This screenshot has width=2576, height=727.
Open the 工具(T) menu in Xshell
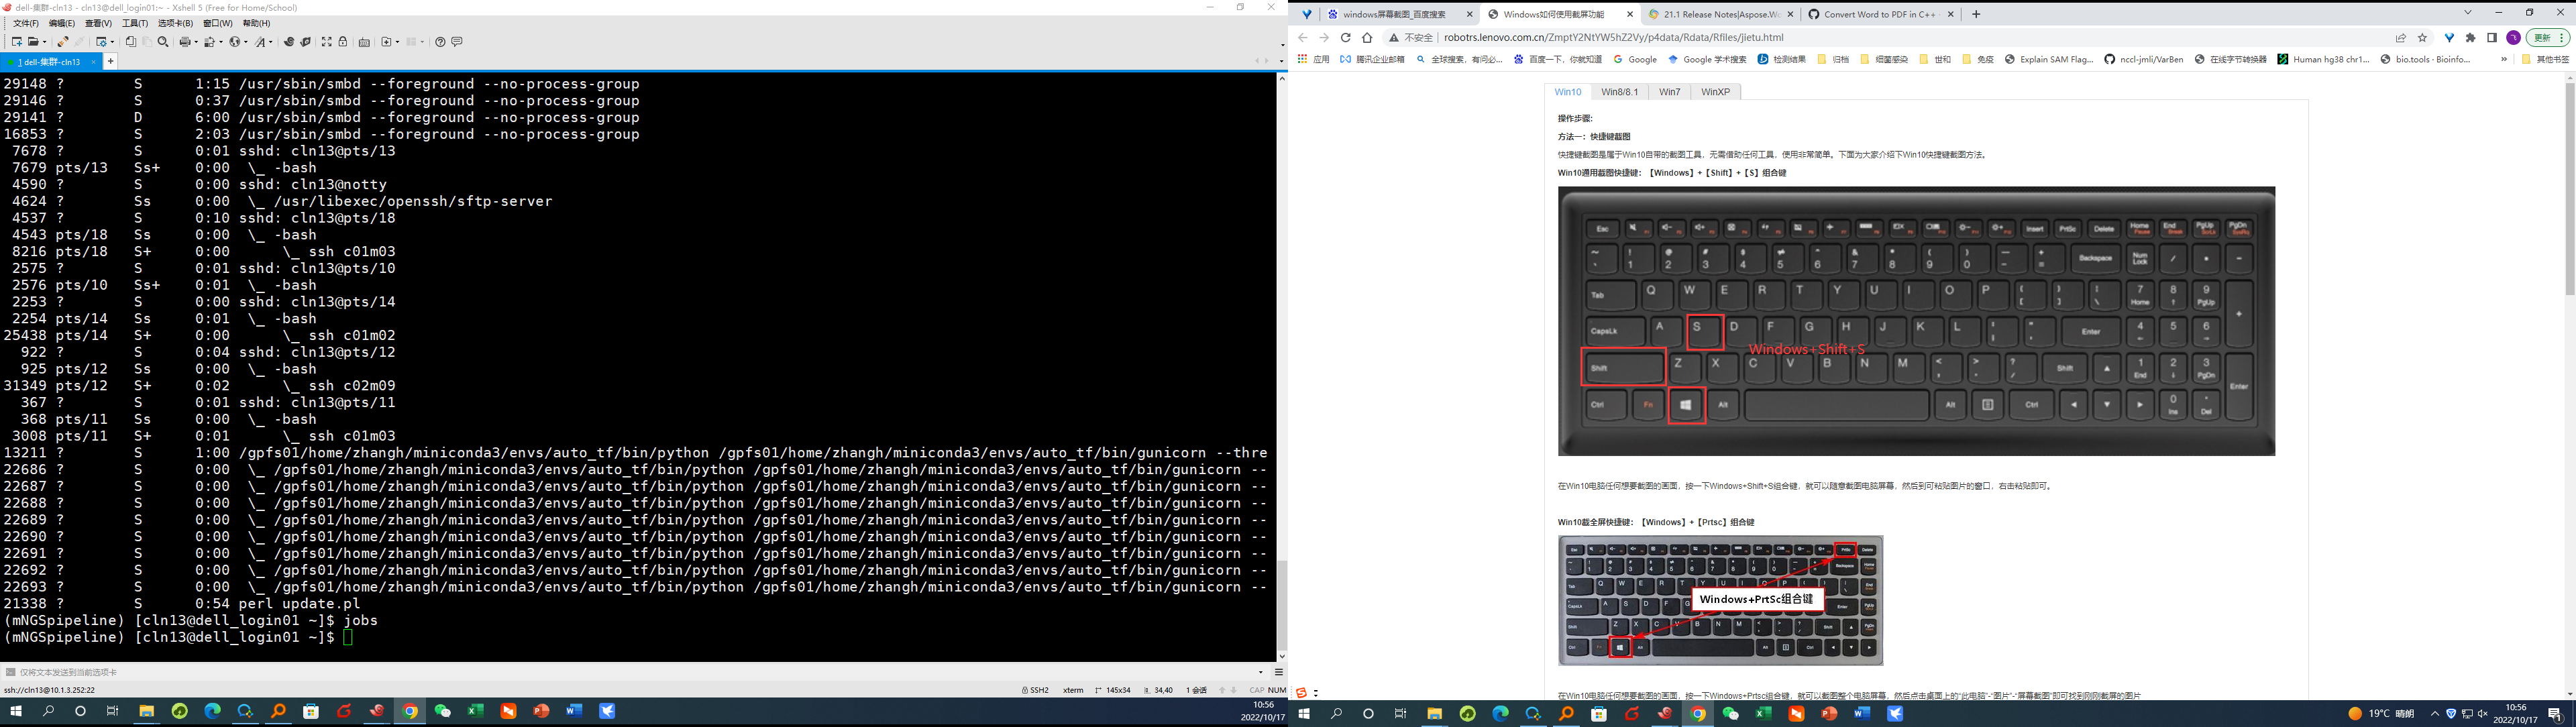135,23
